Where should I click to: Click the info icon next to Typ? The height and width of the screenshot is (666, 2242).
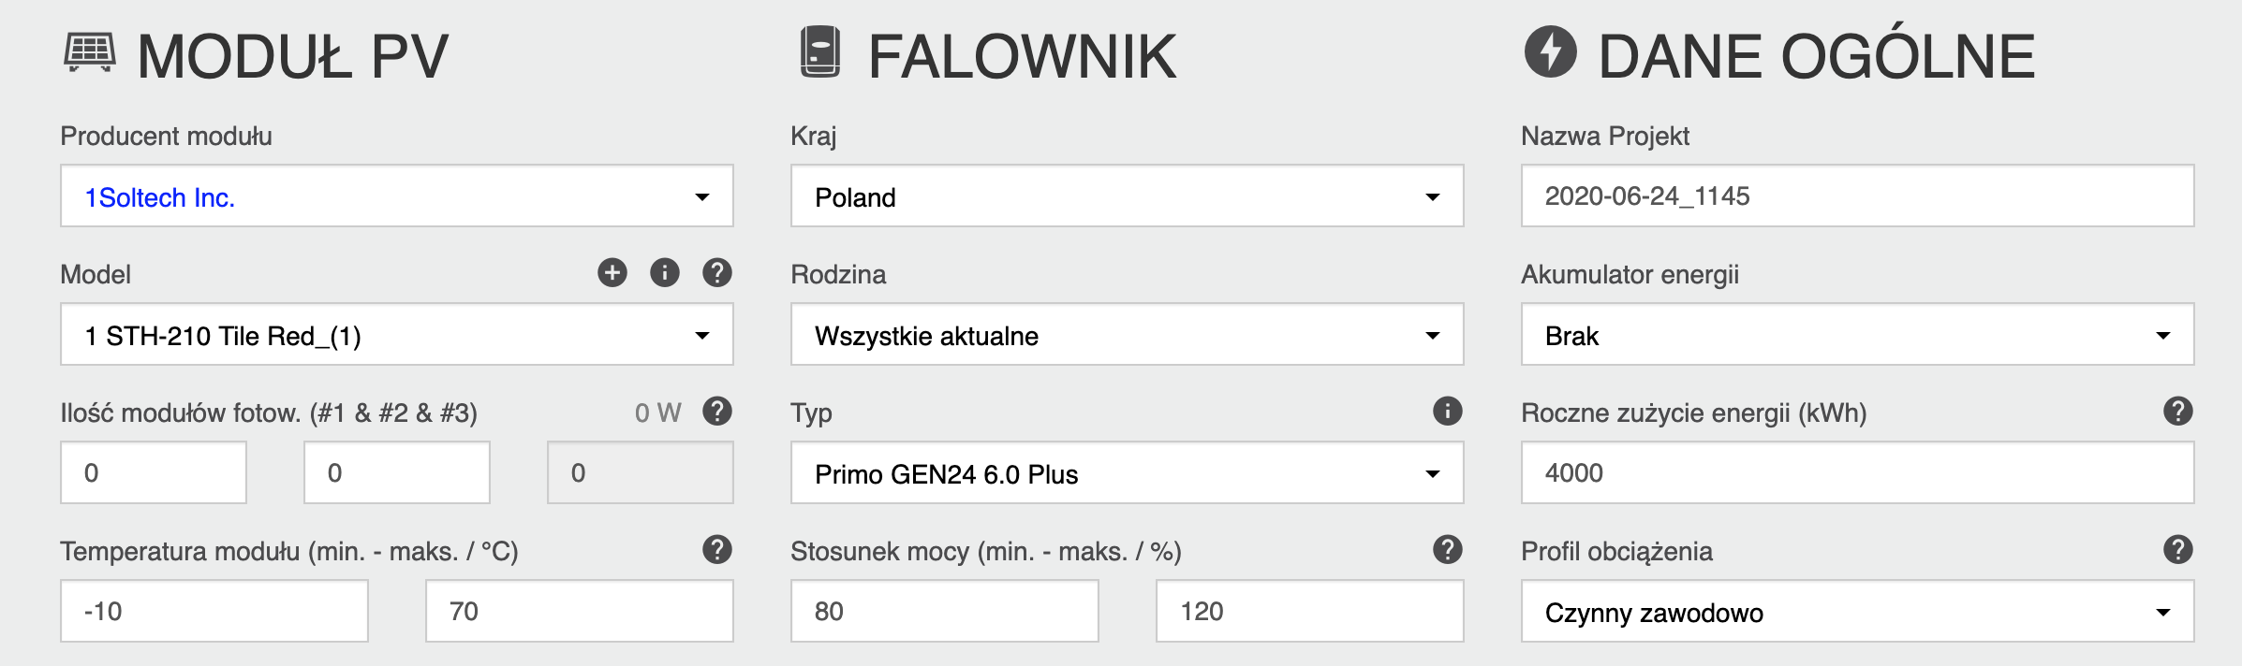(x=1448, y=411)
